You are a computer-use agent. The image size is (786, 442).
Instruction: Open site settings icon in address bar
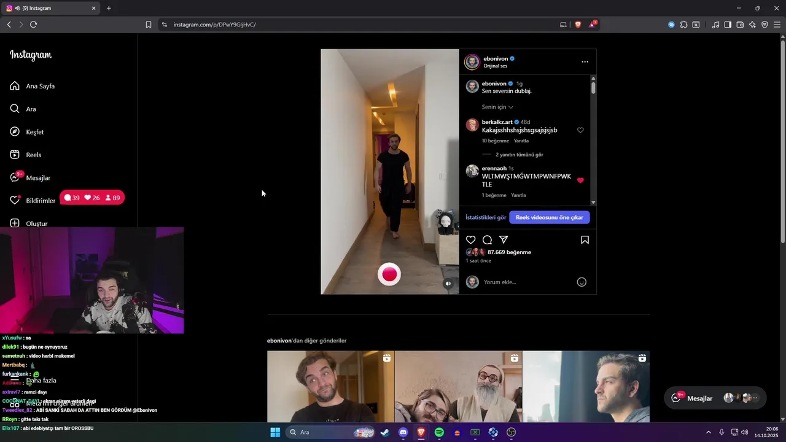pos(164,25)
